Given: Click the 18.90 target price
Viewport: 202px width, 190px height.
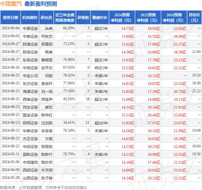Looking at the screenshot, I should pos(196,83).
